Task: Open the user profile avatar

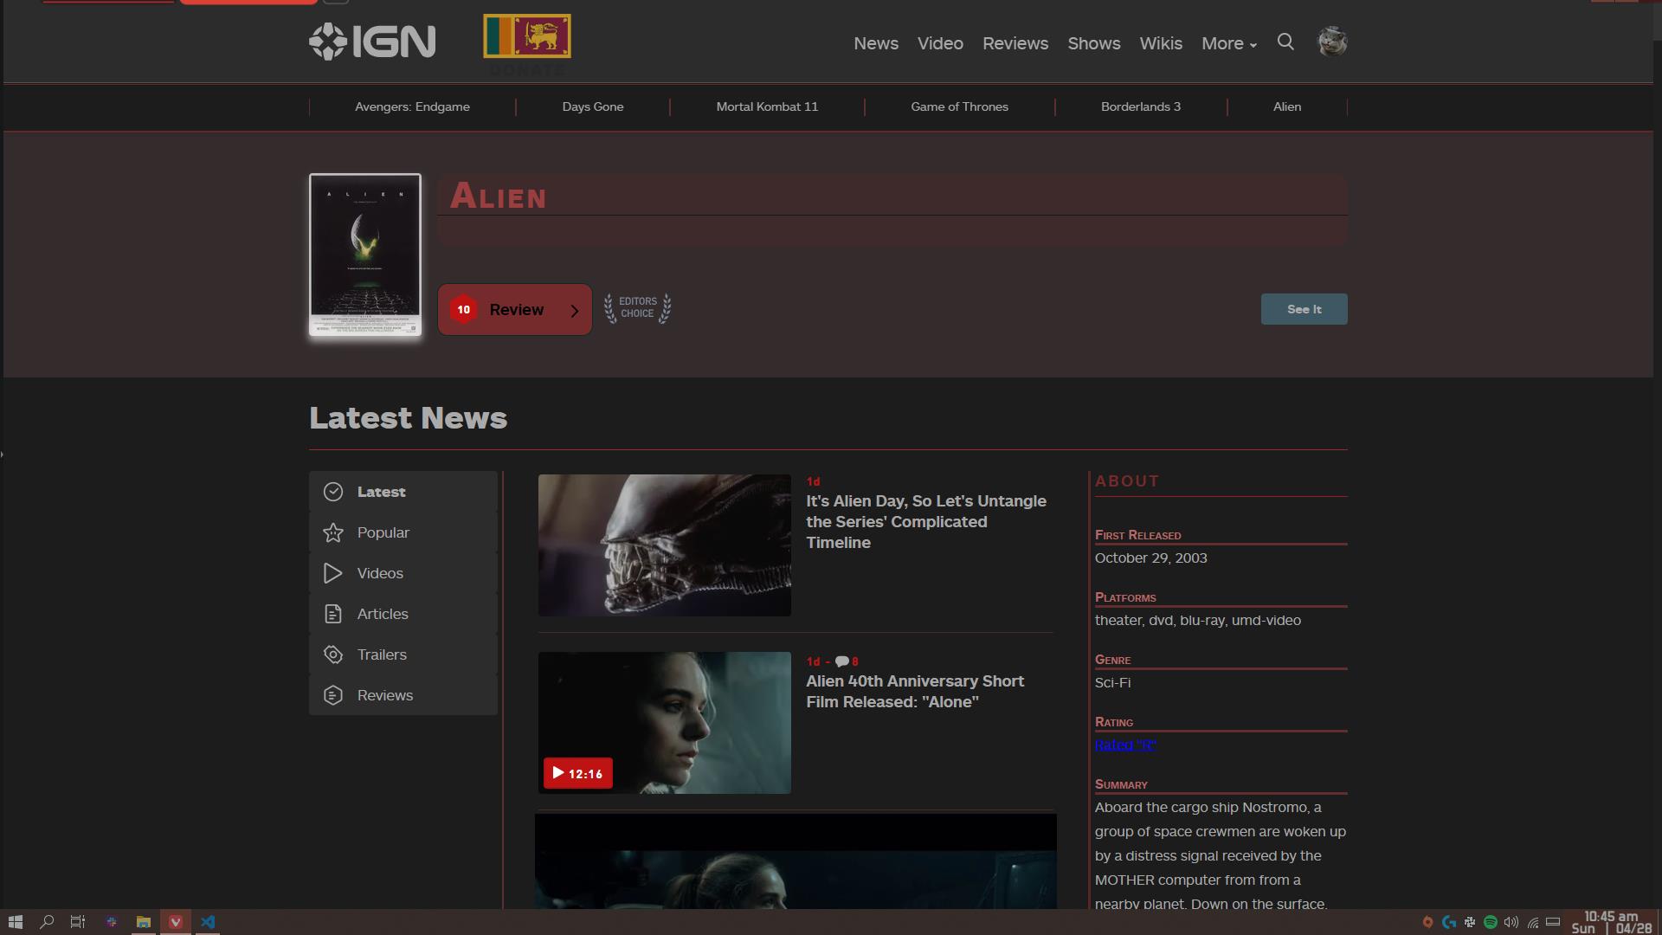Action: [x=1333, y=41]
